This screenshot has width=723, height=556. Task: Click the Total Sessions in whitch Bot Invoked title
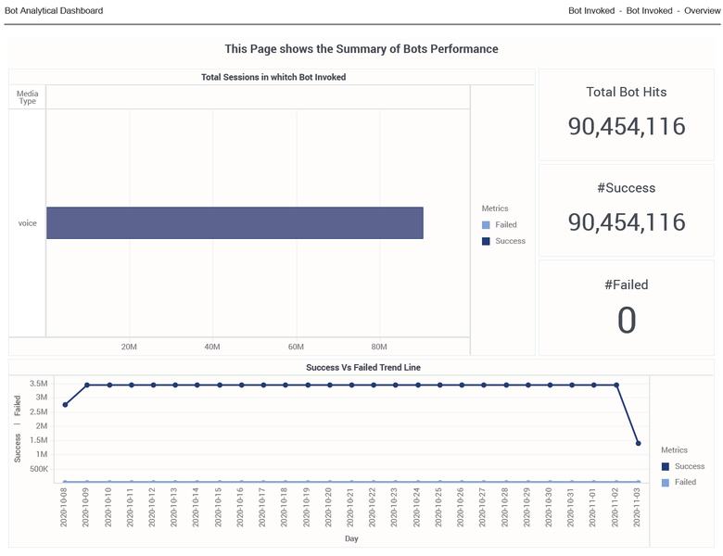pyautogui.click(x=273, y=77)
